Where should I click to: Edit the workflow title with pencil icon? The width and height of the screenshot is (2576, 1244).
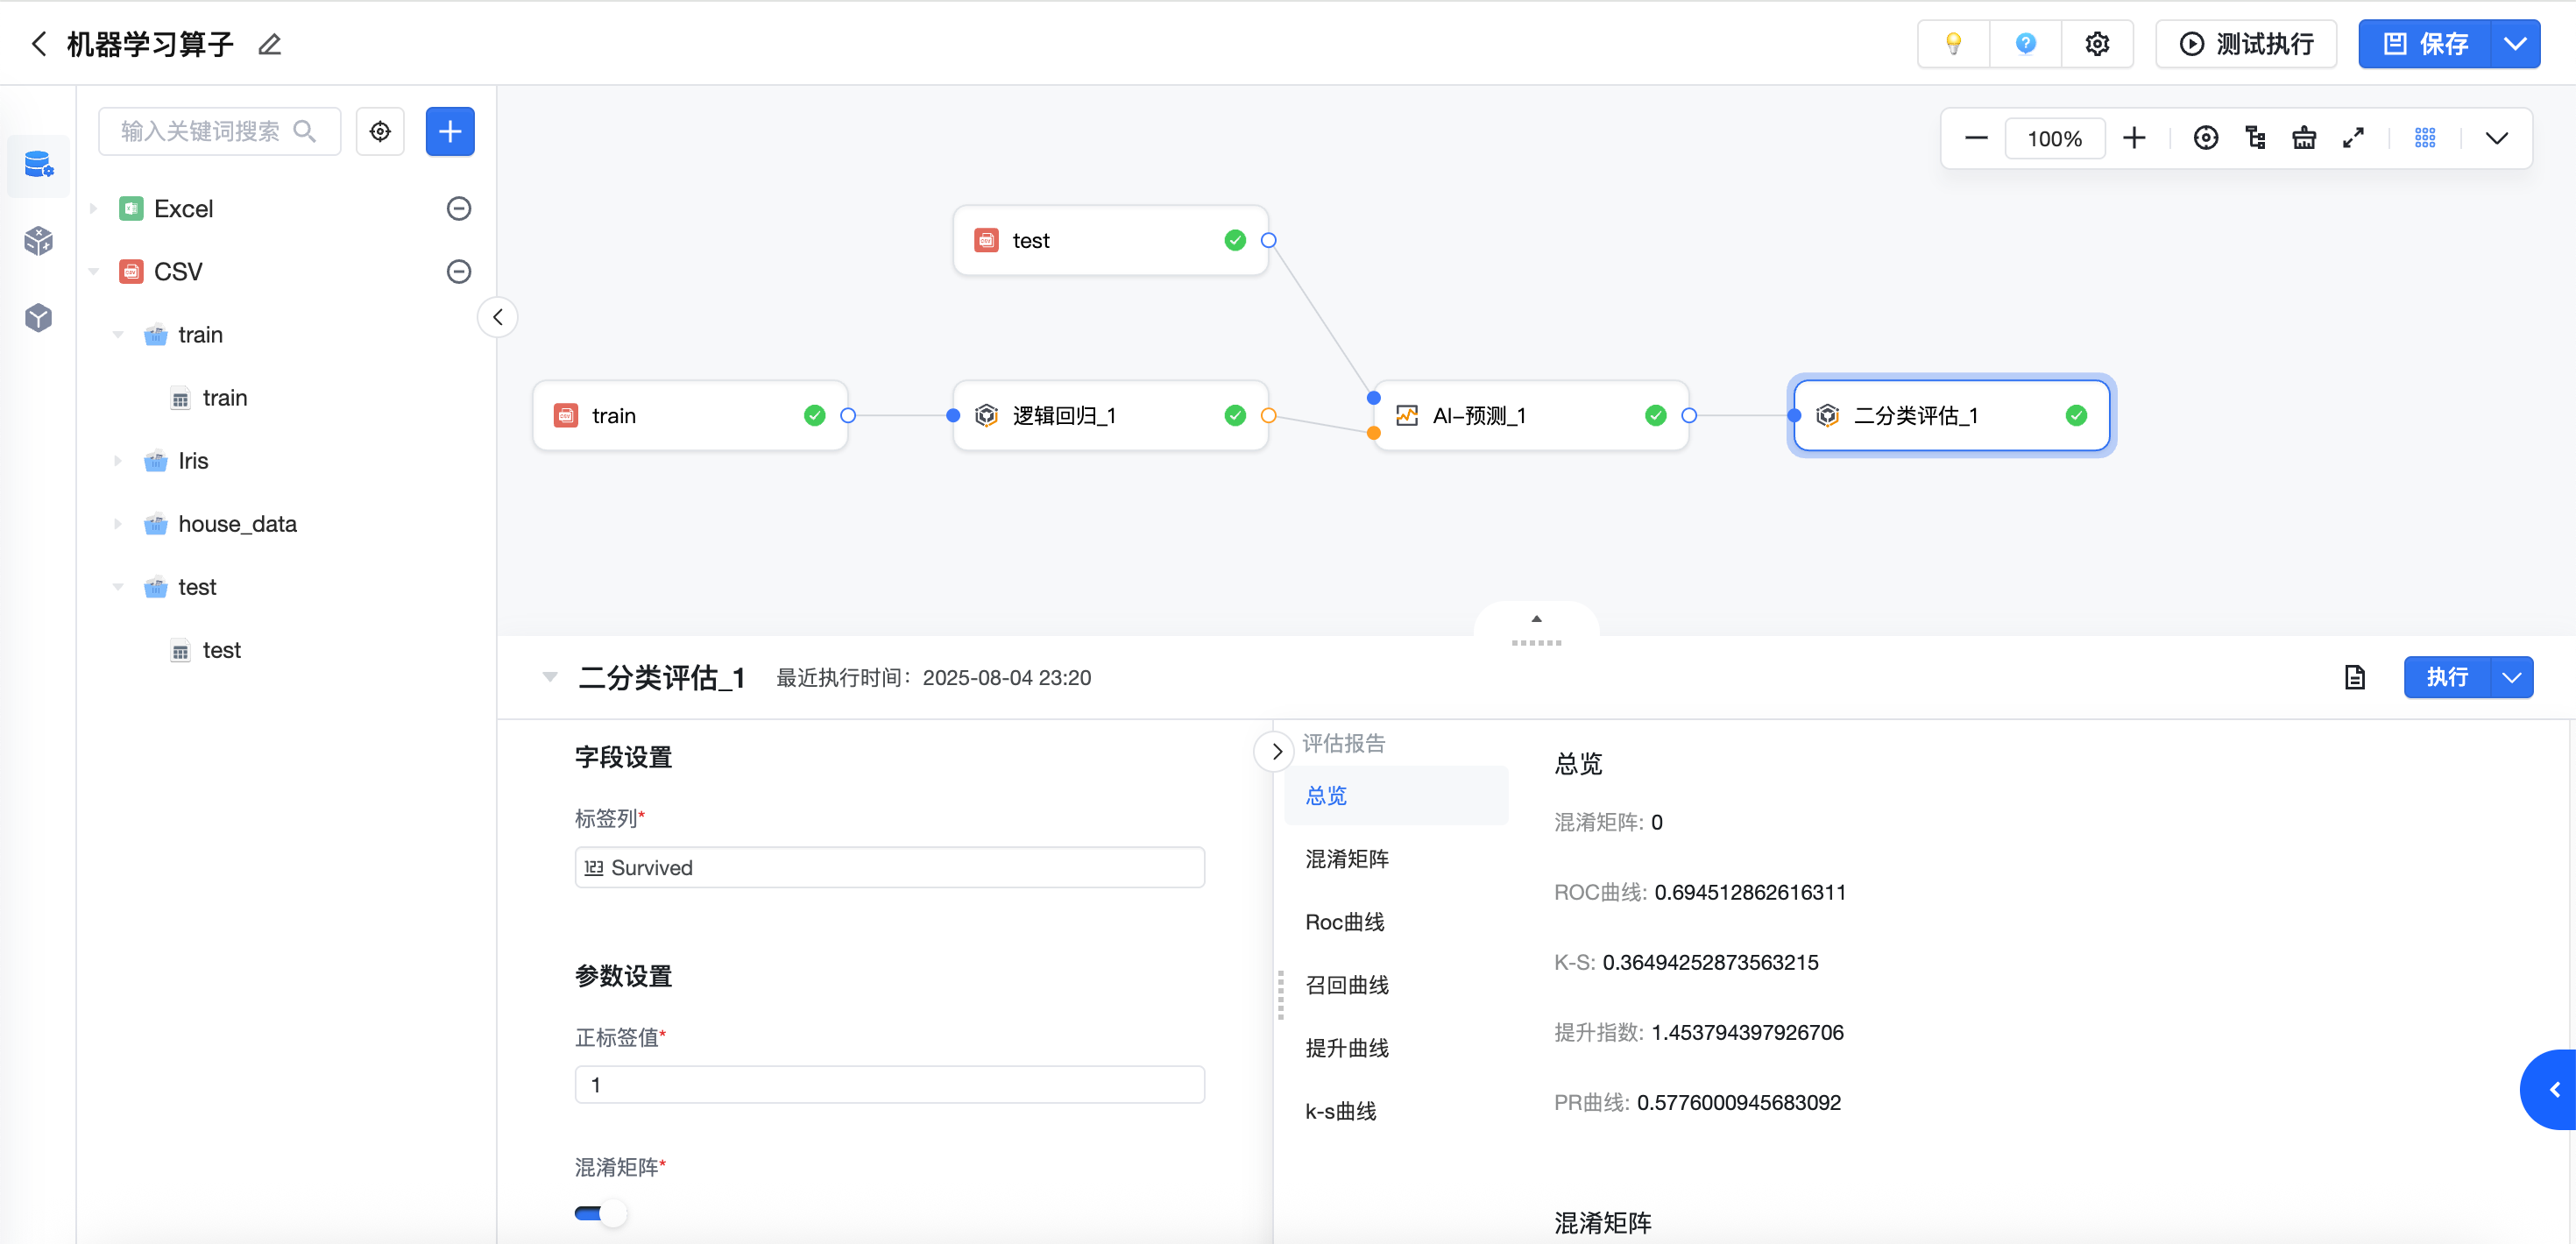[x=269, y=44]
